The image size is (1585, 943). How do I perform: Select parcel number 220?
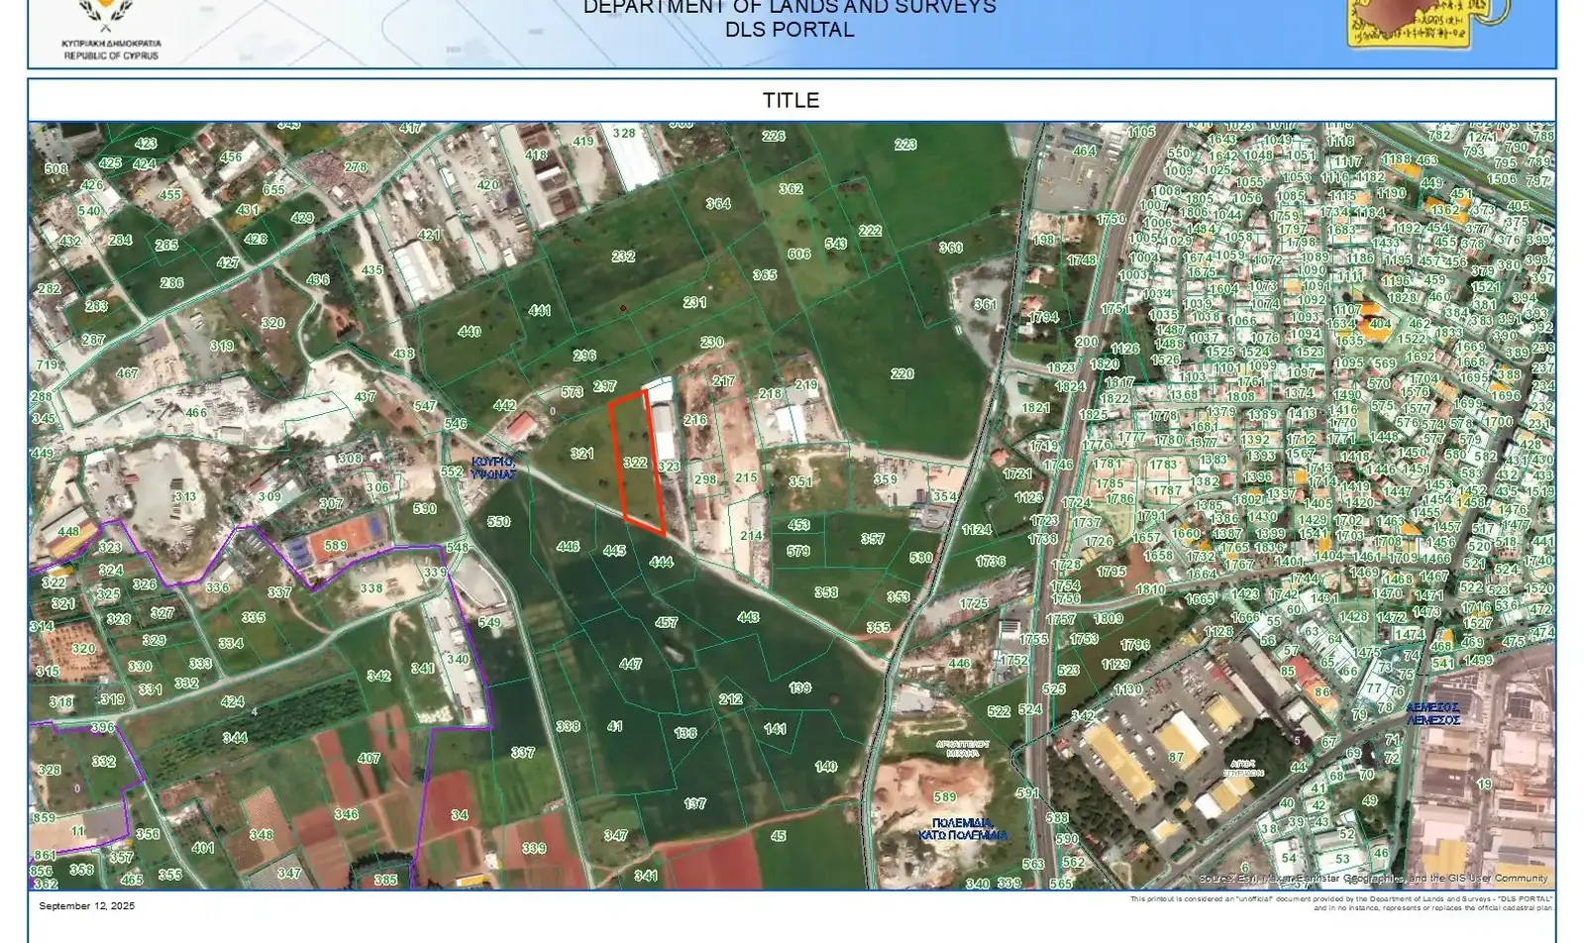coord(901,374)
